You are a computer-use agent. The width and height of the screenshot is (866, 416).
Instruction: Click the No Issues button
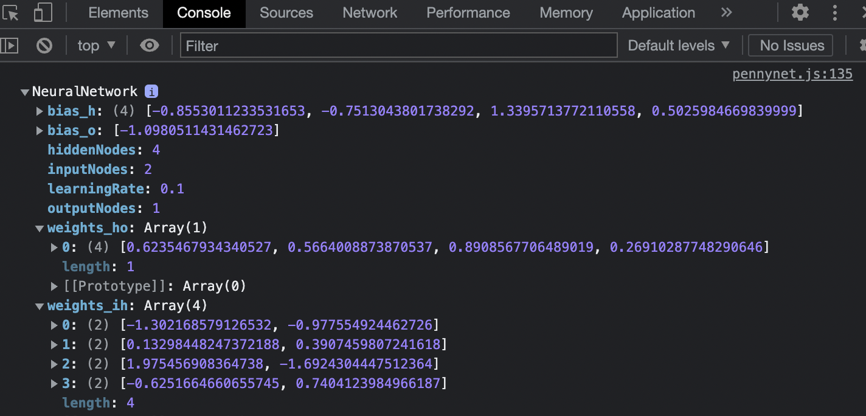(792, 46)
